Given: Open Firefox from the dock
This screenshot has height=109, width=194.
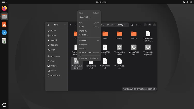Looking at the screenshot, I should (4, 8).
